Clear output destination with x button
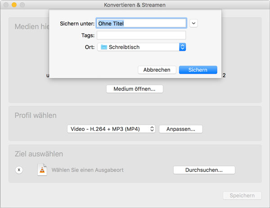The width and height of the screenshot is (270, 208). [x=19, y=170]
